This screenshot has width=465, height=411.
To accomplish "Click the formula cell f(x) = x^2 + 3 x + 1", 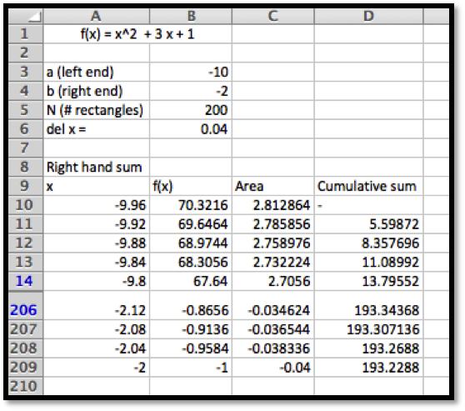I will 137,34.
